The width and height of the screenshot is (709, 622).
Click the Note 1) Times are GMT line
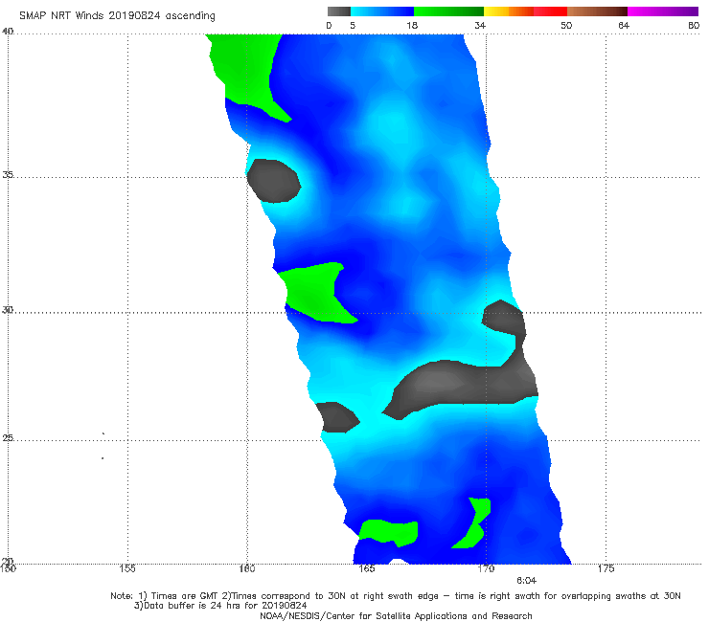pyautogui.click(x=395, y=596)
